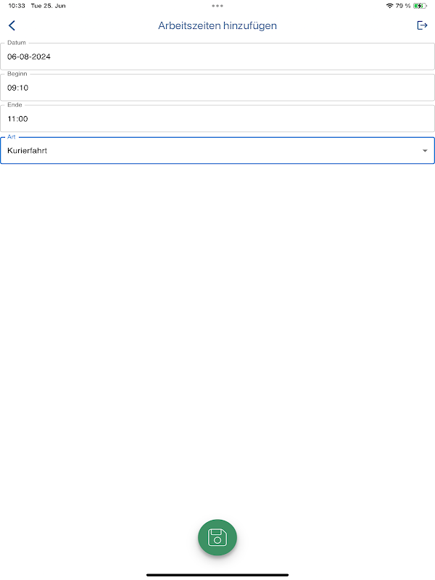Click the Datum field label

pos(17,43)
